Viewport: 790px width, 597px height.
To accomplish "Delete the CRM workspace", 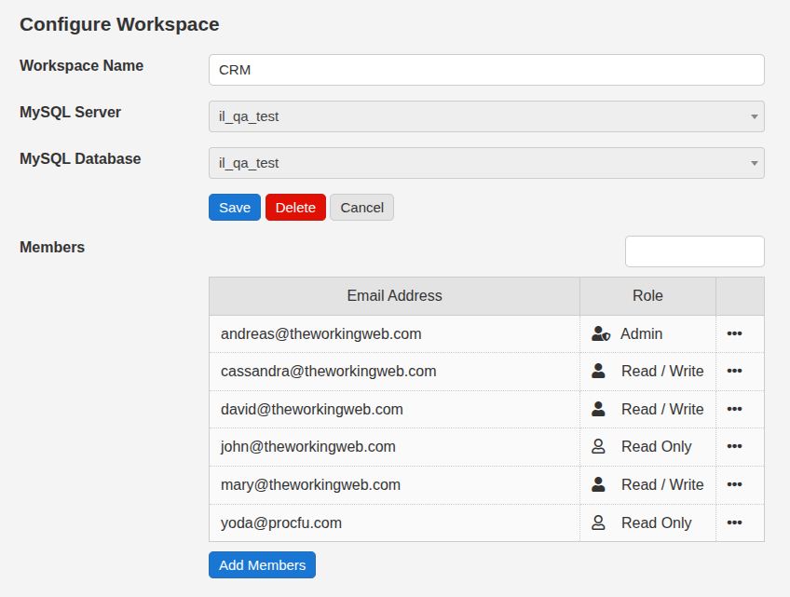I will 295,207.
